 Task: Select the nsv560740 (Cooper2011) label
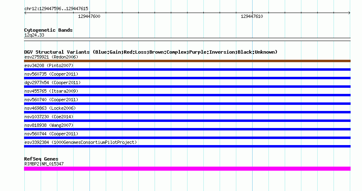point(51,100)
